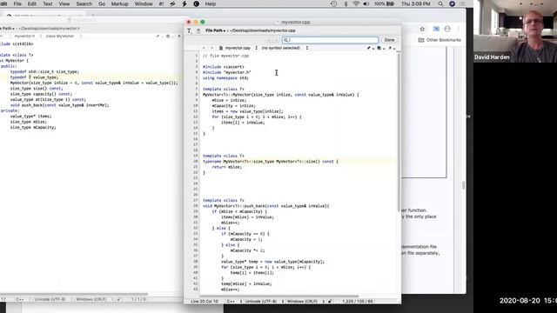Open the Search menu in menu bar
Screen dimensions: 557x313
84,3
